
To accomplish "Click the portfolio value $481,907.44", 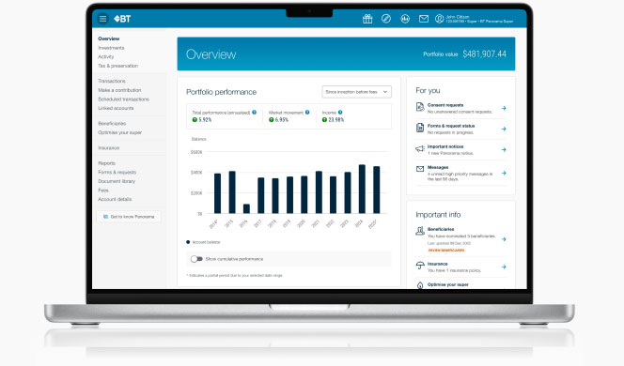I will click(x=484, y=54).
